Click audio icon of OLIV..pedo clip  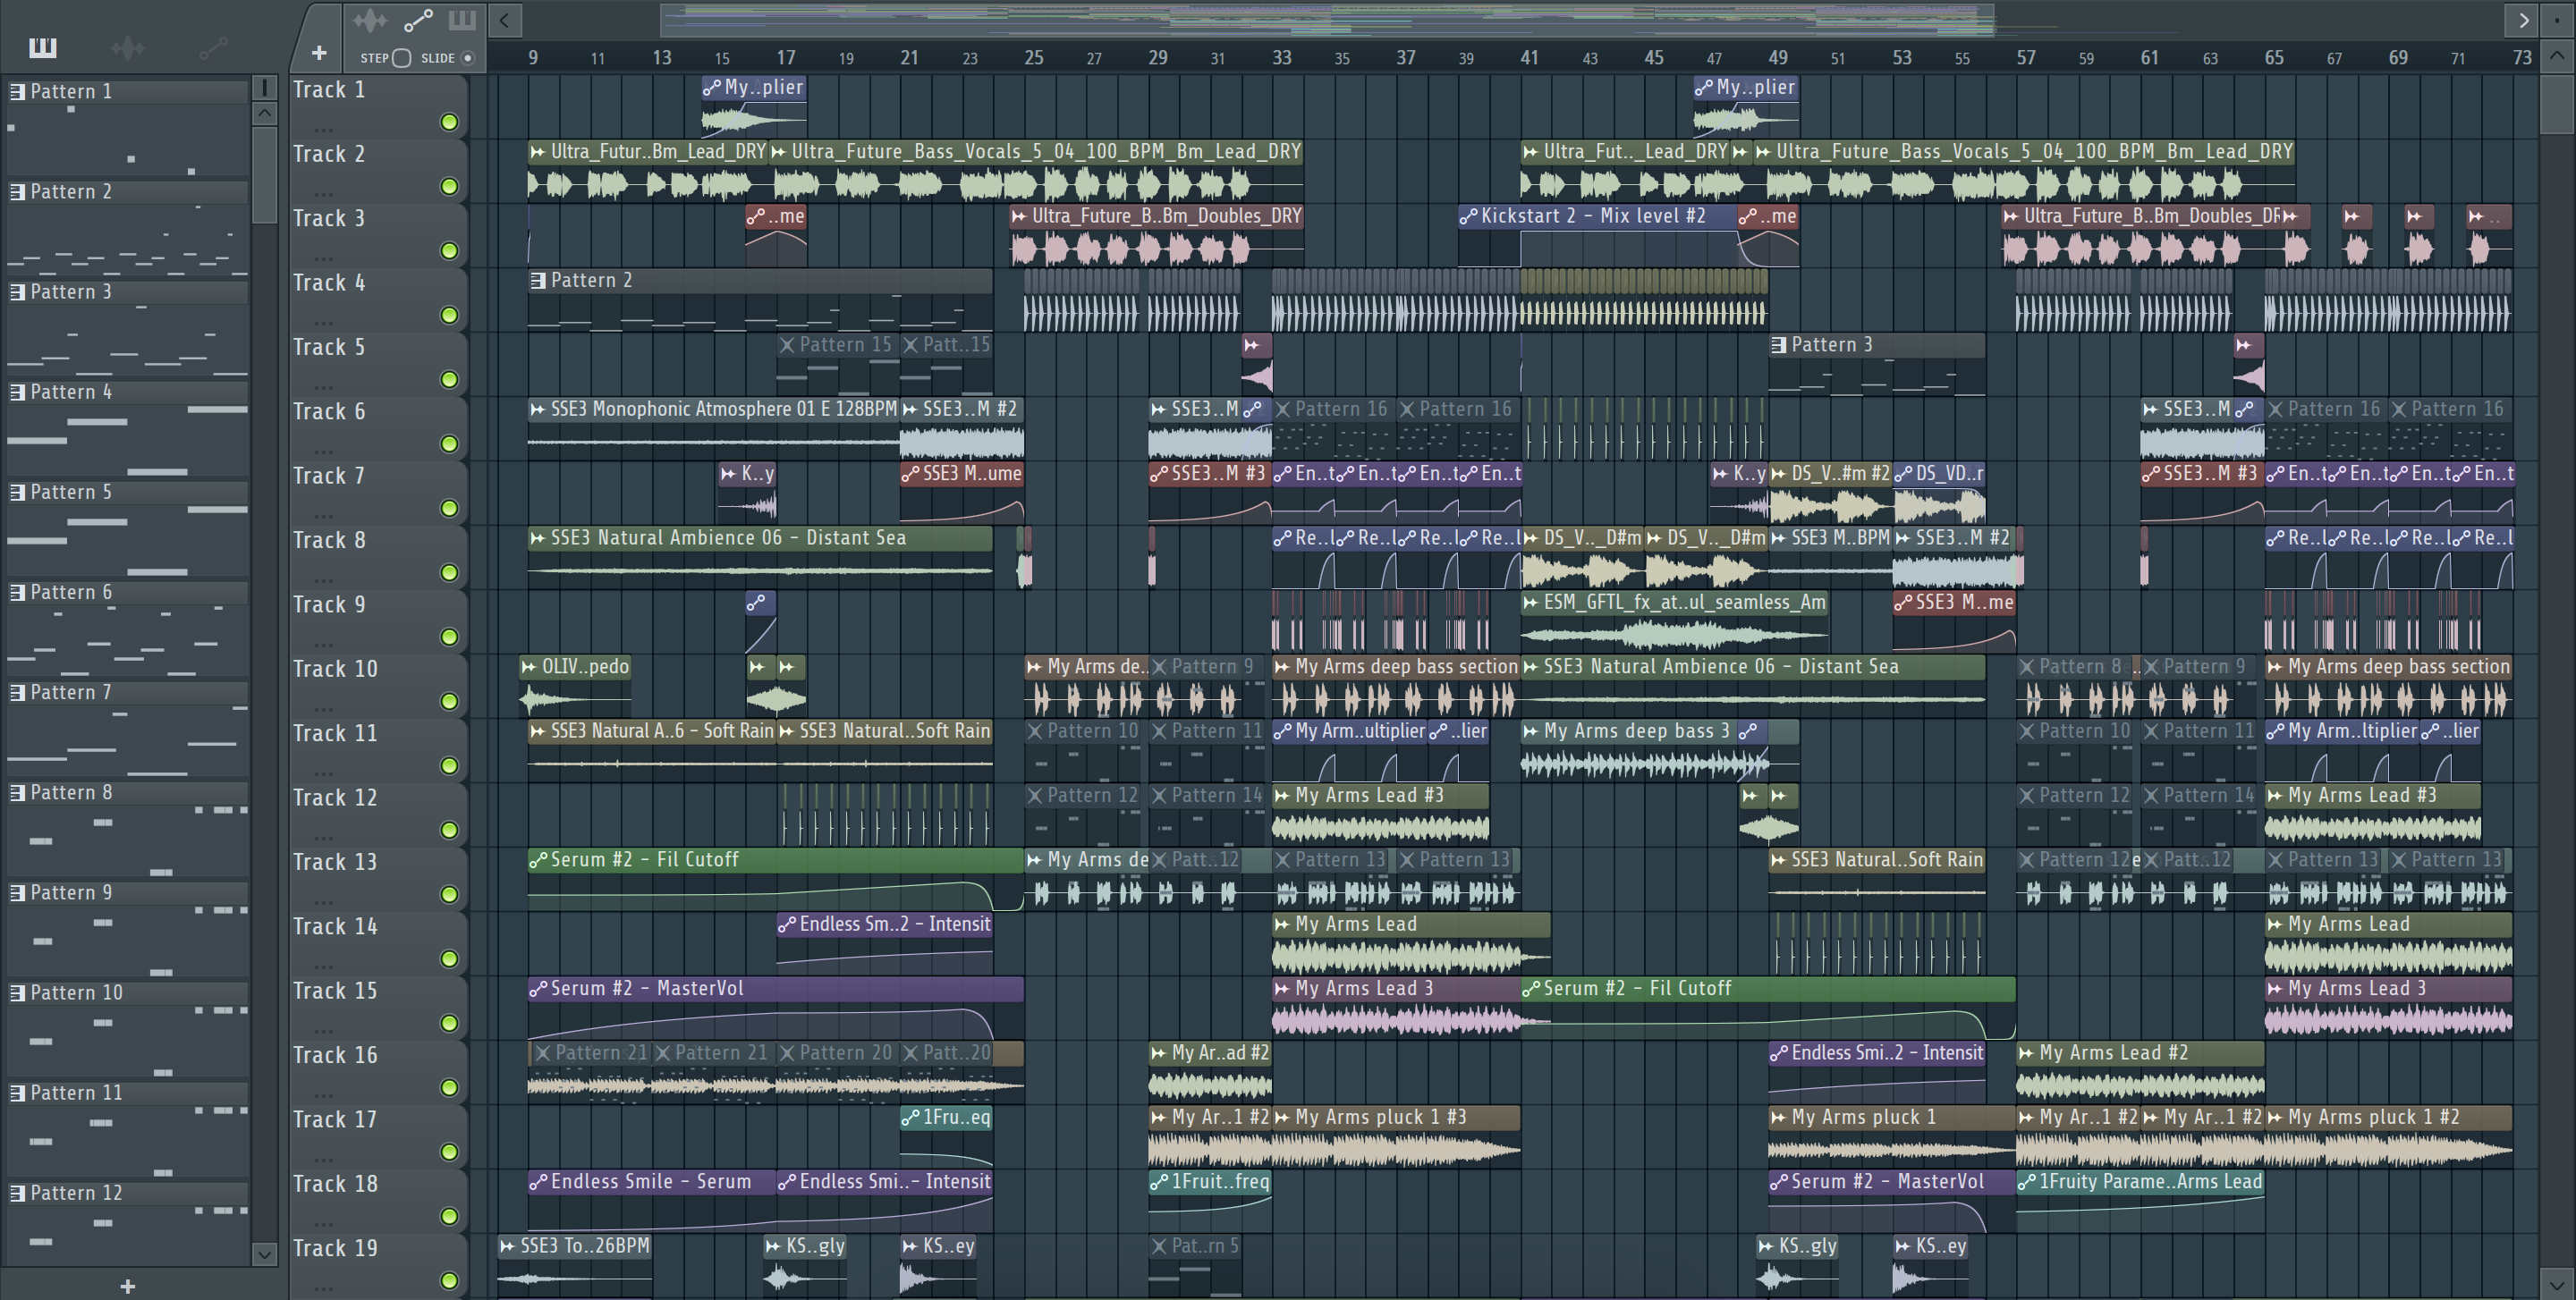529,668
